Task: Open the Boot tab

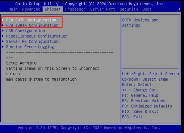Action: point(147,9)
